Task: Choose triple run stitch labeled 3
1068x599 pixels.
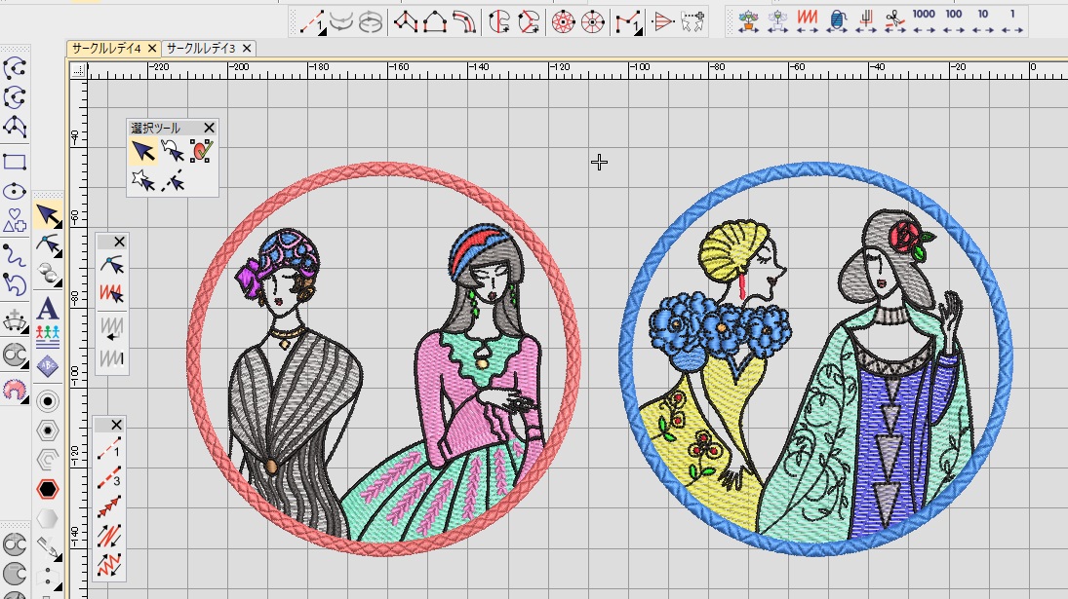Action: pos(109,478)
